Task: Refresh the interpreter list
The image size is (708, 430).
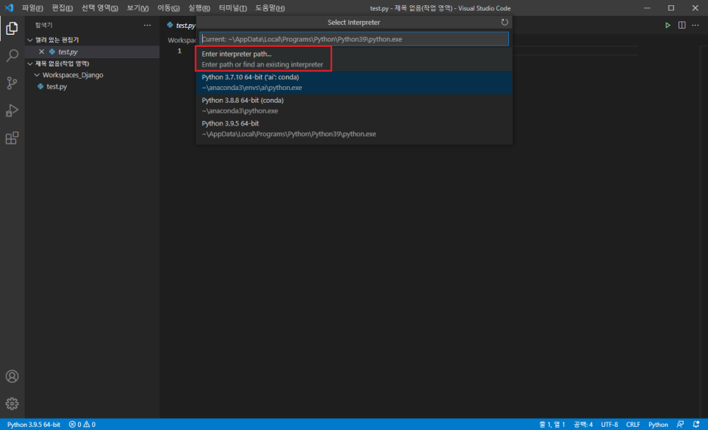Action: [505, 22]
